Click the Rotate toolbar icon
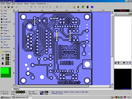This screenshot has height=99, width=132. (x=43, y=7)
